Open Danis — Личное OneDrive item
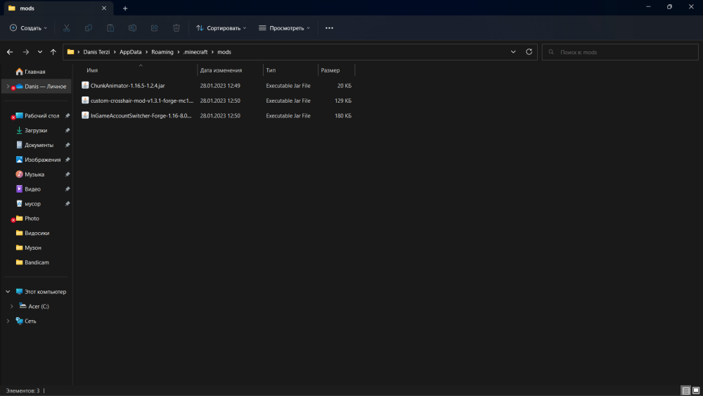The width and height of the screenshot is (703, 396). tap(45, 87)
